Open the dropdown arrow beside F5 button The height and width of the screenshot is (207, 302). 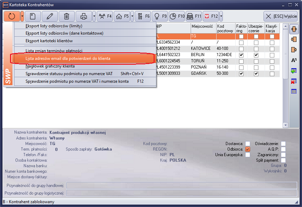132,16
